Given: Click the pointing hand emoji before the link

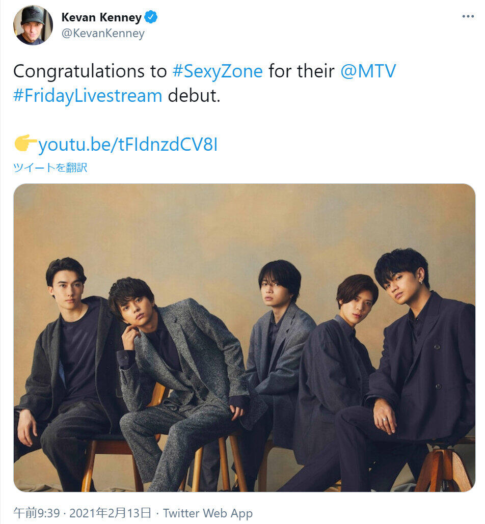Looking at the screenshot, I should click(25, 145).
